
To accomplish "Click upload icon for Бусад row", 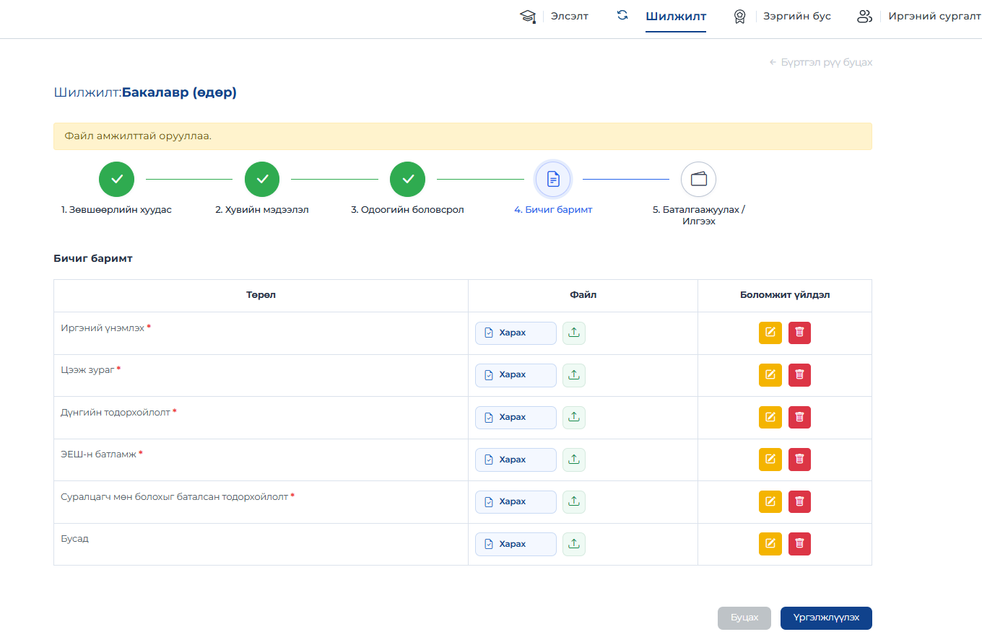I will (574, 544).
